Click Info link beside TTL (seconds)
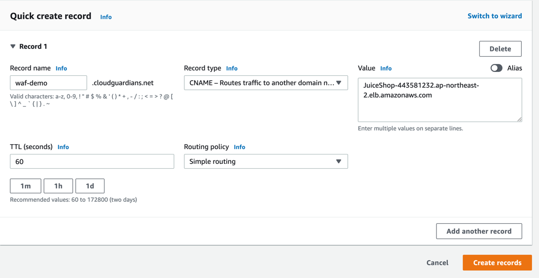 pyautogui.click(x=63, y=147)
